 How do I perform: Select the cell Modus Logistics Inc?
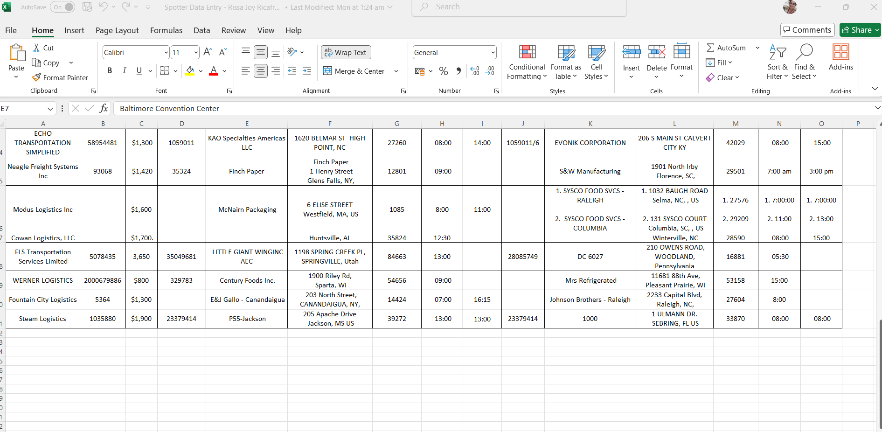43,209
